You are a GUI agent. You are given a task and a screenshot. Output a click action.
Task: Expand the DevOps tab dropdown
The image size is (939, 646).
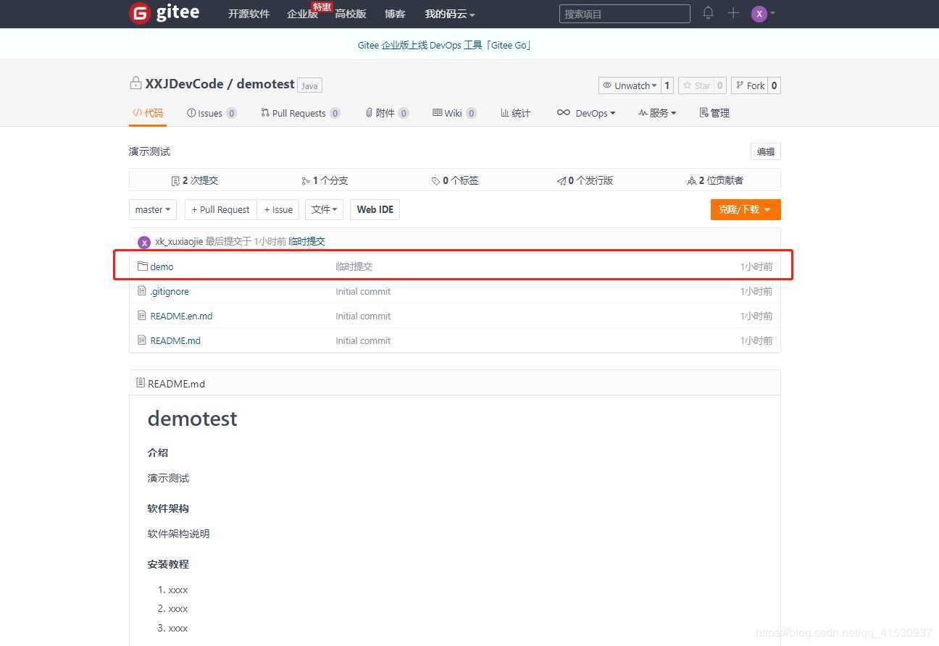click(x=585, y=113)
